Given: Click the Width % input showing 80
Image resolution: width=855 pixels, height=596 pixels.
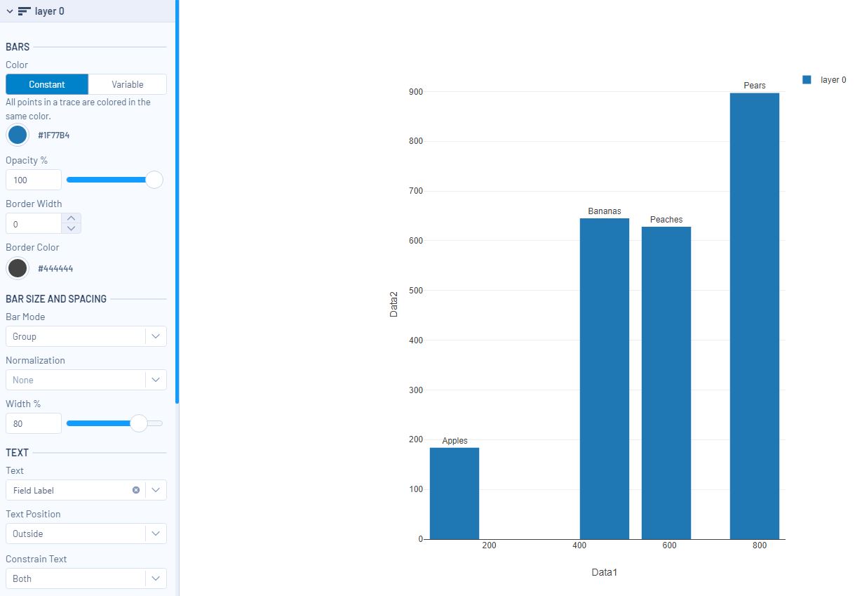Looking at the screenshot, I should point(33,423).
